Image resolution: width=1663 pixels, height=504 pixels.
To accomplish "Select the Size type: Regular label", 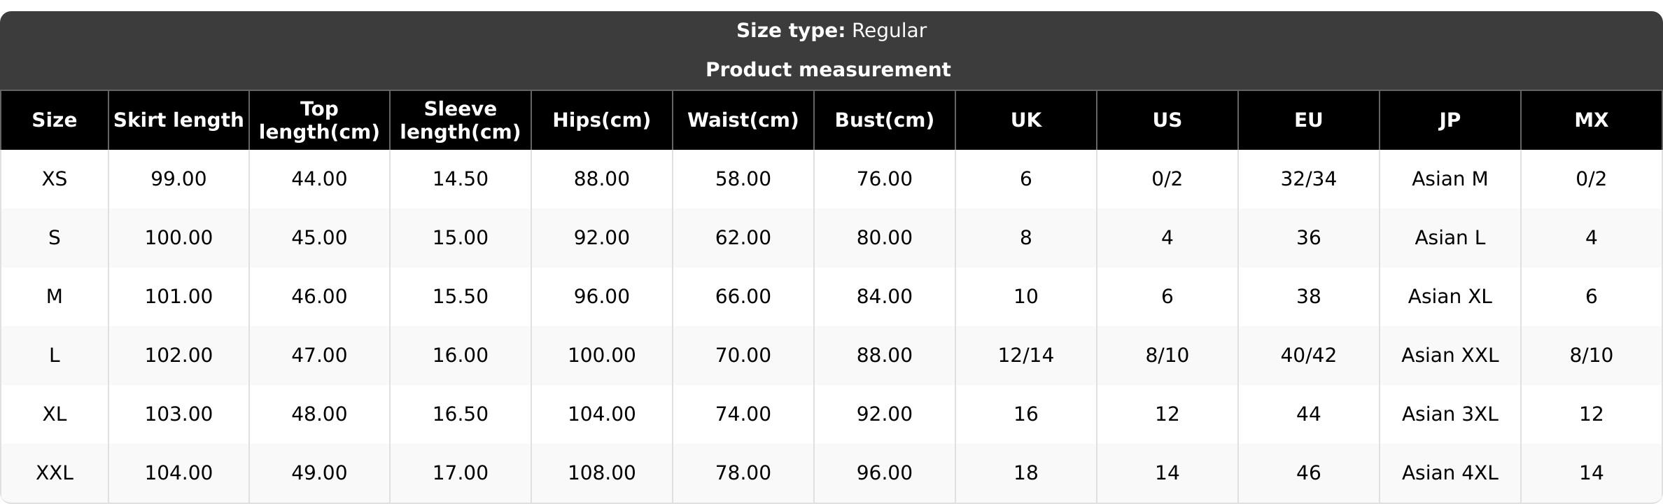I will 831,31.
